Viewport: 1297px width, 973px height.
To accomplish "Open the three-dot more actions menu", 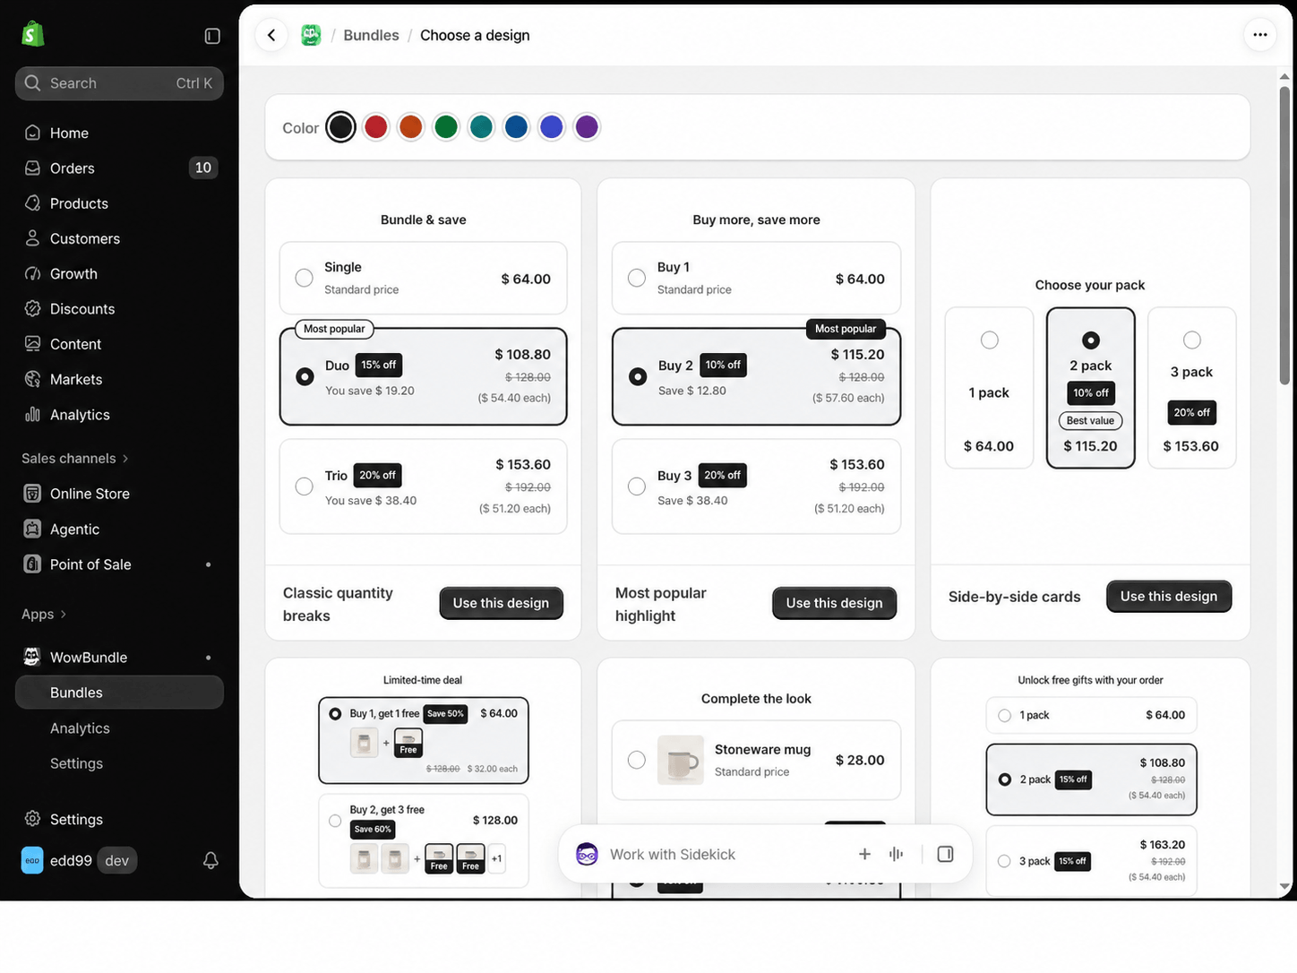I will (1260, 35).
